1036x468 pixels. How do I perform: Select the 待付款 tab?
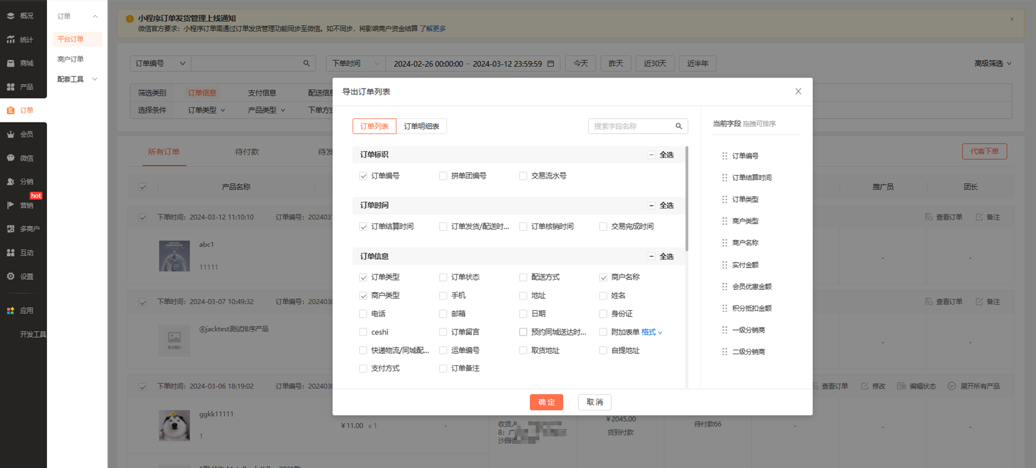247,152
